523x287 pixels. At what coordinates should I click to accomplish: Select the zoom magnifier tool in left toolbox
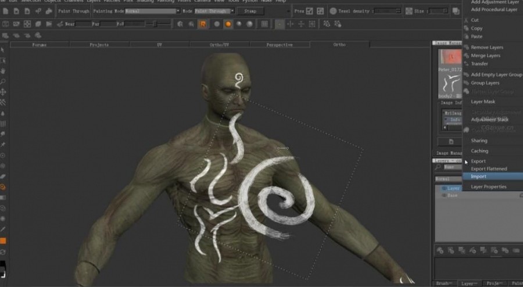[x=3, y=82]
